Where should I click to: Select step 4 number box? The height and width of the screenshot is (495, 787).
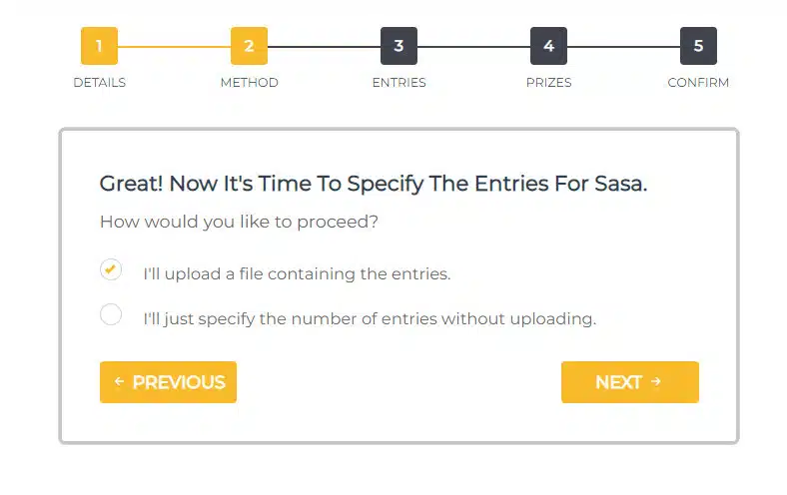(548, 46)
